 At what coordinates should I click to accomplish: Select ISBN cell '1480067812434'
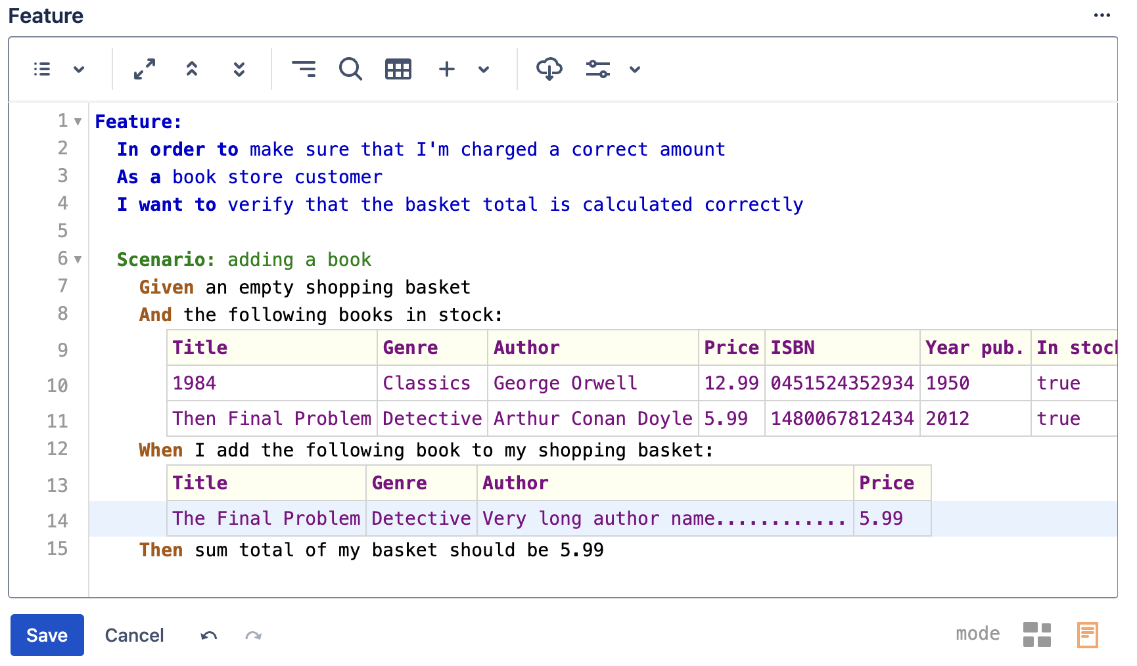(843, 418)
